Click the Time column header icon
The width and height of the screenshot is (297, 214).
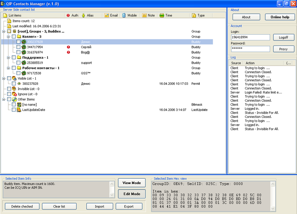[162, 15]
